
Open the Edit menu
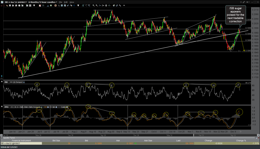pos(66,2)
